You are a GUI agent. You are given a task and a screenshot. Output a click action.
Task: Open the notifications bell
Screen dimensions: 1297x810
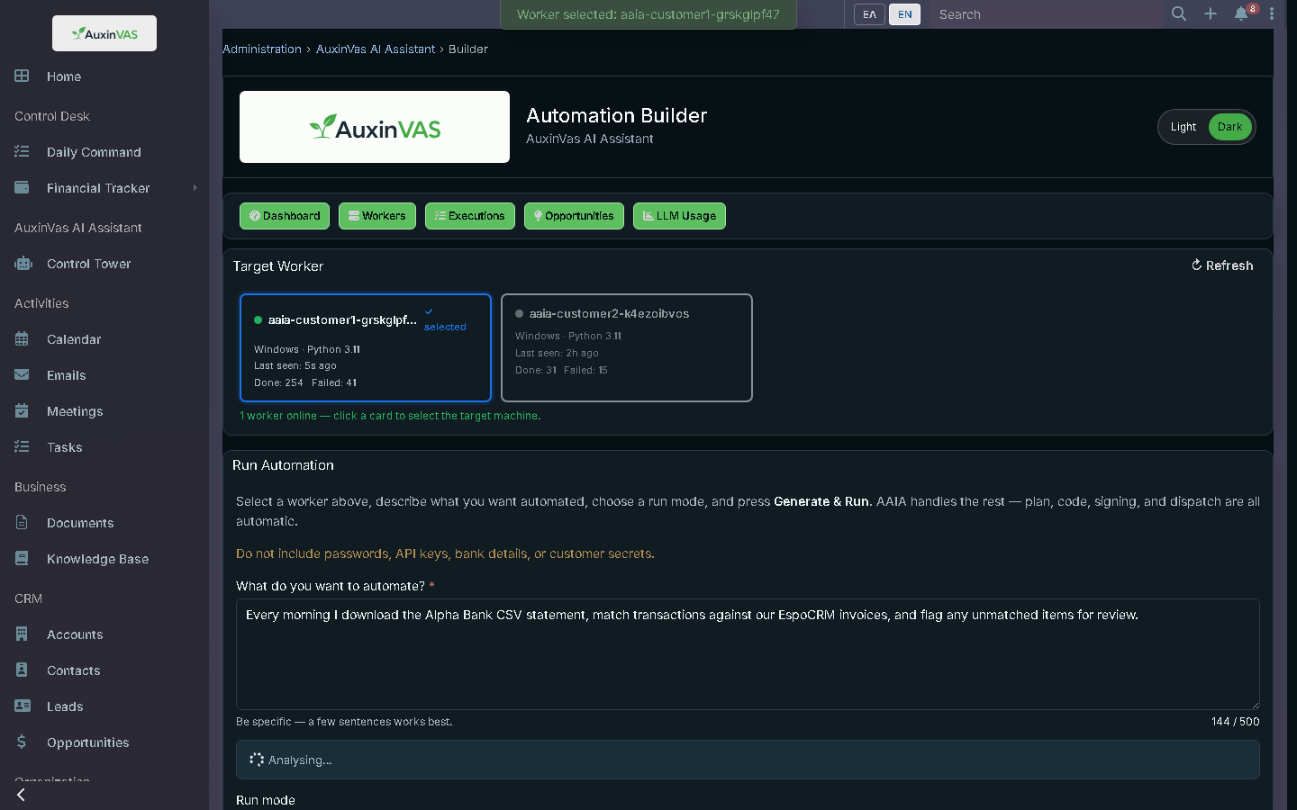point(1241,13)
